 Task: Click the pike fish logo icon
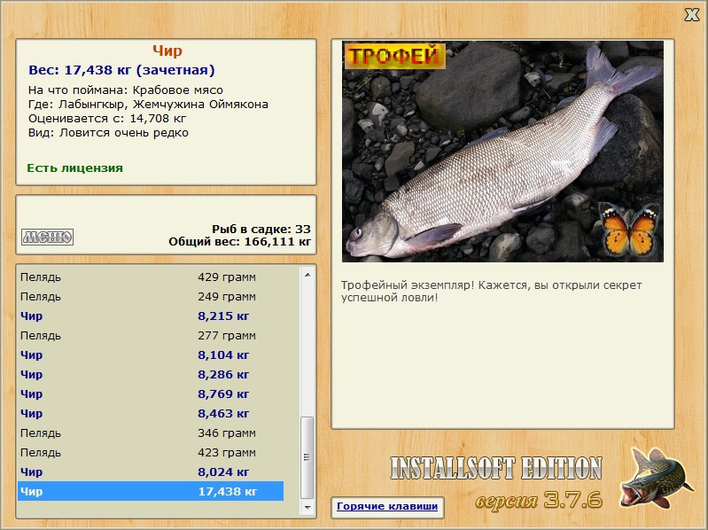[x=657, y=478]
